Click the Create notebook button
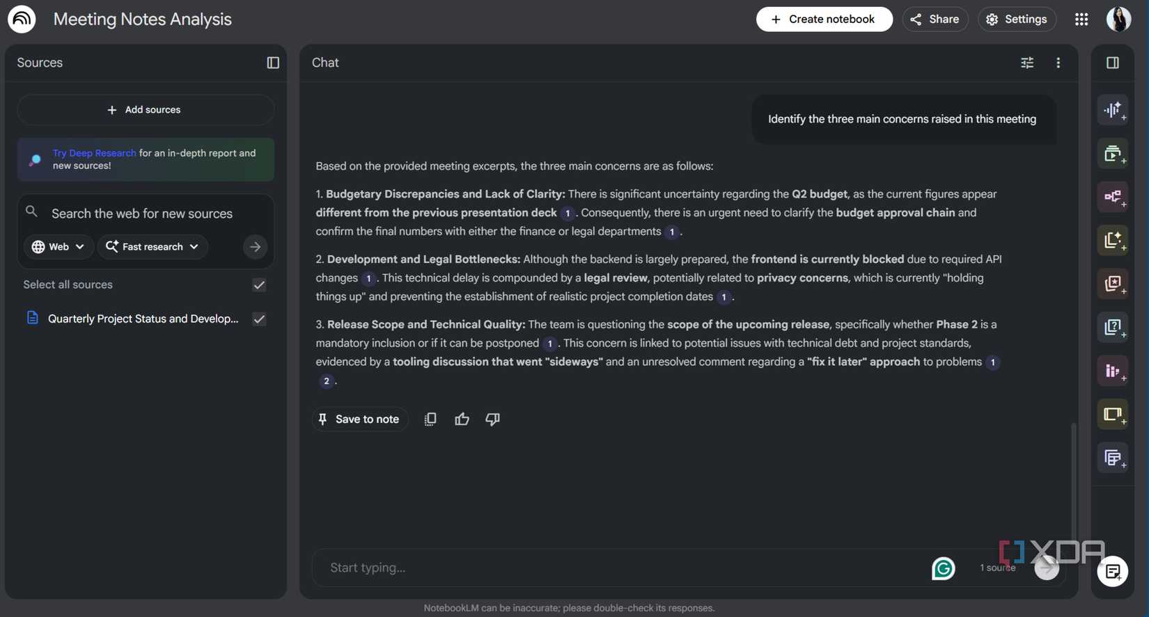Image resolution: width=1149 pixels, height=617 pixels. (824, 19)
